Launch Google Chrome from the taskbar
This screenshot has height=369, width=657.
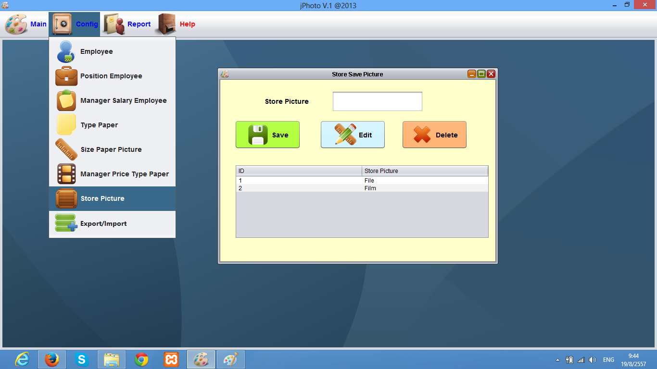pyautogui.click(x=141, y=359)
